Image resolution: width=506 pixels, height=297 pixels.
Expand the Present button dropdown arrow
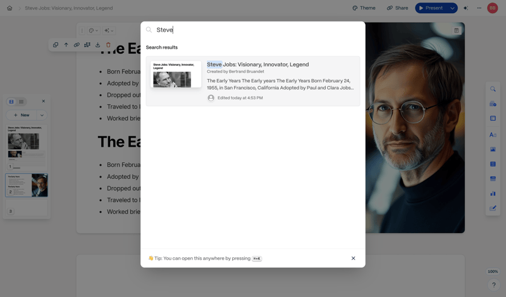pos(452,8)
